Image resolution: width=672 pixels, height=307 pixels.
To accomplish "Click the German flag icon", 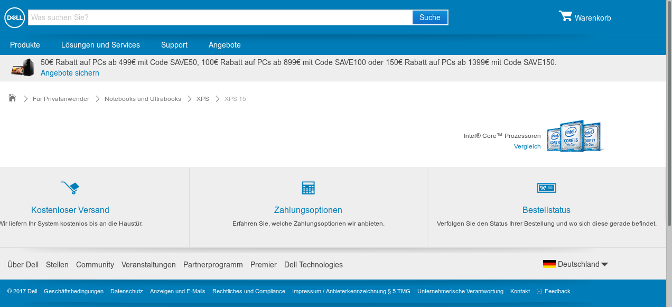I will [x=549, y=264].
